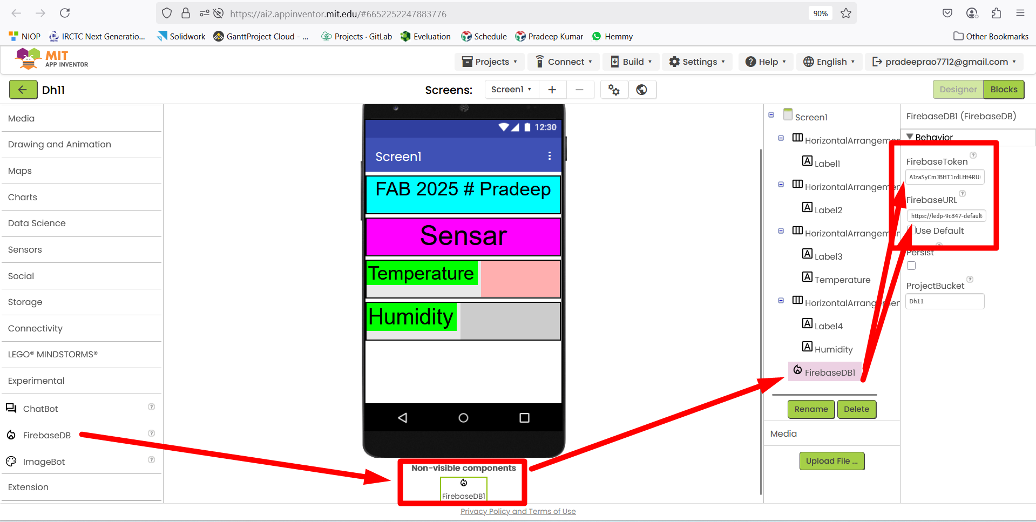The width and height of the screenshot is (1036, 522).
Task: Go back with the green arrow button
Action: (23, 90)
